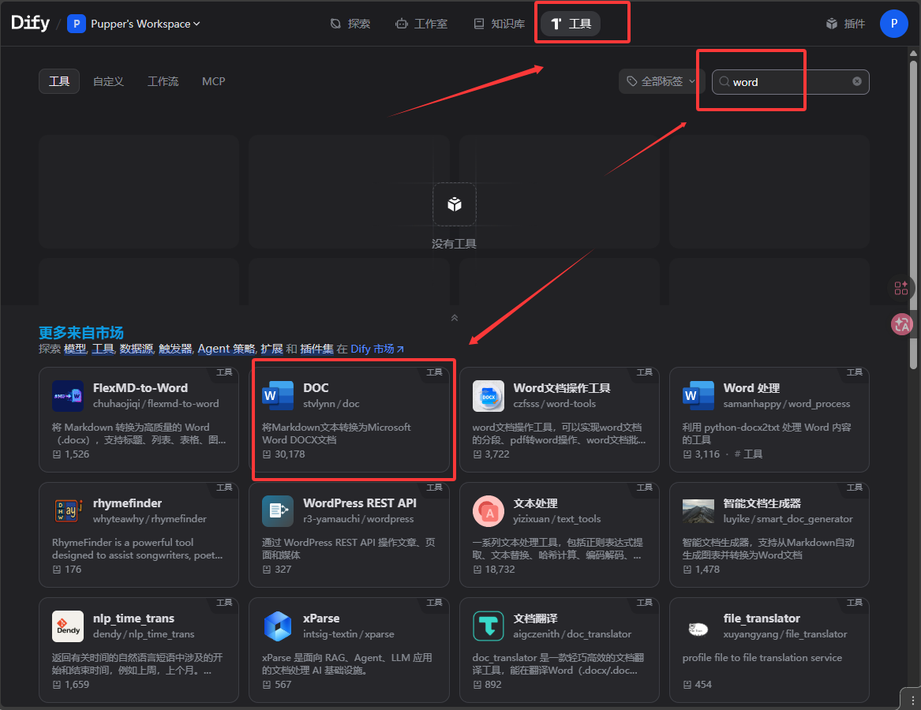
Task: Open the Dify 市场 link
Action: tap(377, 349)
